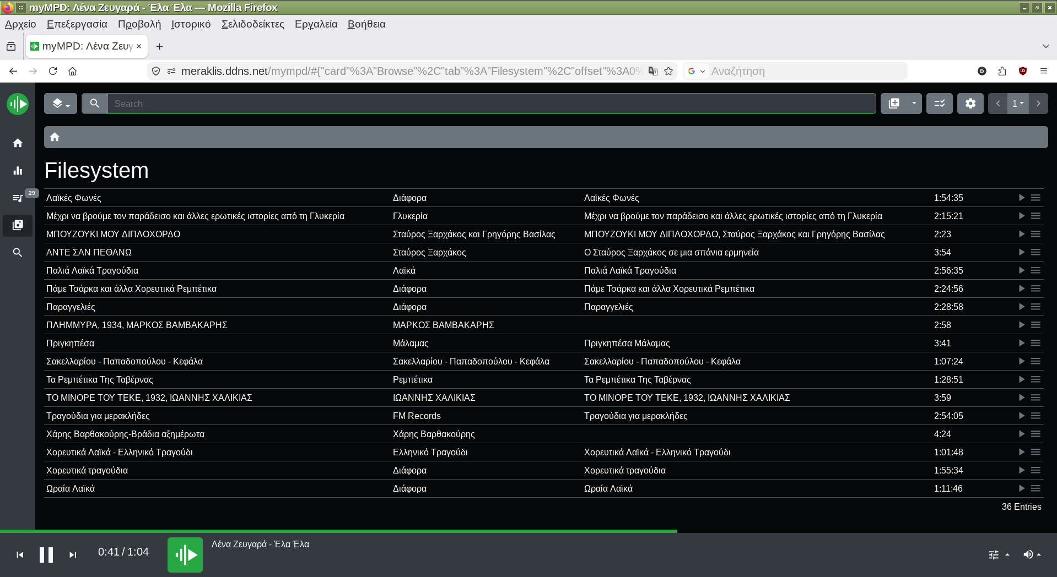Go to filesystem root home breadcrumb
1057x577 pixels.
(x=55, y=137)
